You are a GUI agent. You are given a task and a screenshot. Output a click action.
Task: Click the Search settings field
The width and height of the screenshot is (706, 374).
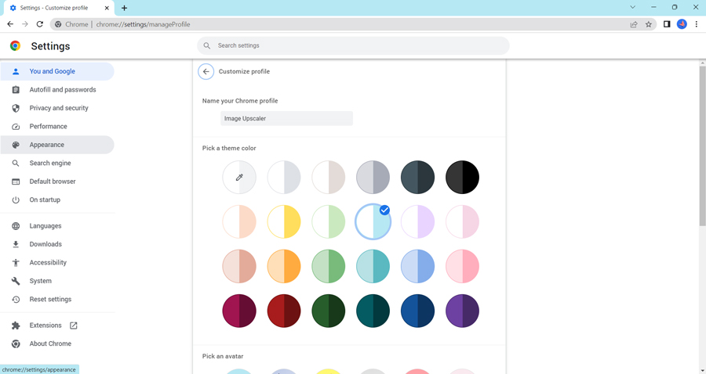pyautogui.click(x=353, y=45)
